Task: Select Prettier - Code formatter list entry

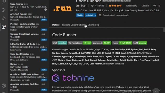Action: pyautogui.click(x=28, y=27)
